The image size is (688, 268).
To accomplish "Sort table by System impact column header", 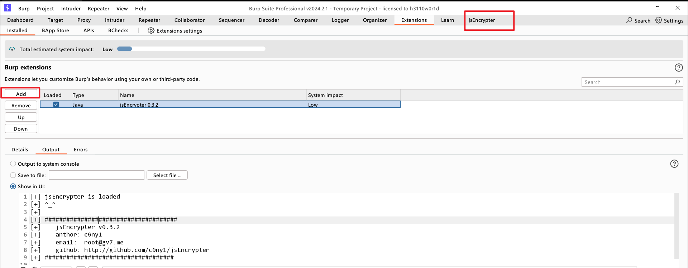I will pos(353,95).
